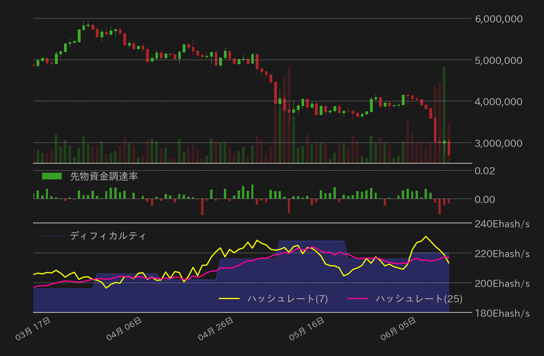
Task: Click the green swatch beside 先物資金調達率
Action: tap(51, 175)
